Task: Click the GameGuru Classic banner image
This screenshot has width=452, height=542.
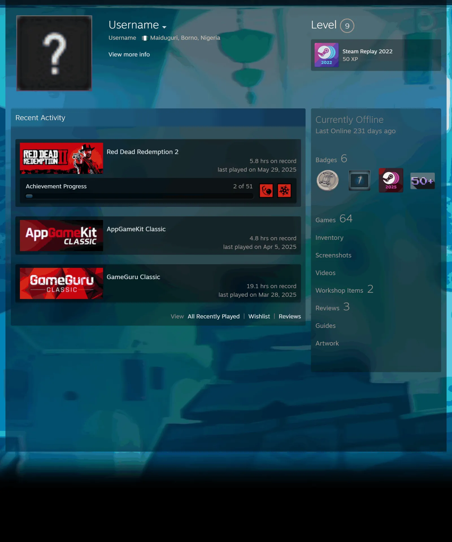Action: (61, 283)
